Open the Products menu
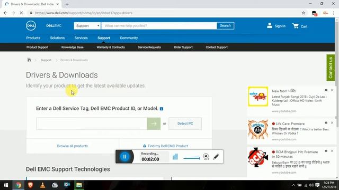Image resolution: width=339 pixels, height=190 pixels. (33, 38)
